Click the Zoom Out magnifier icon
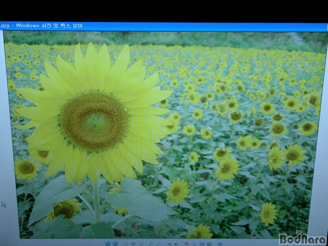 pos(159,243)
